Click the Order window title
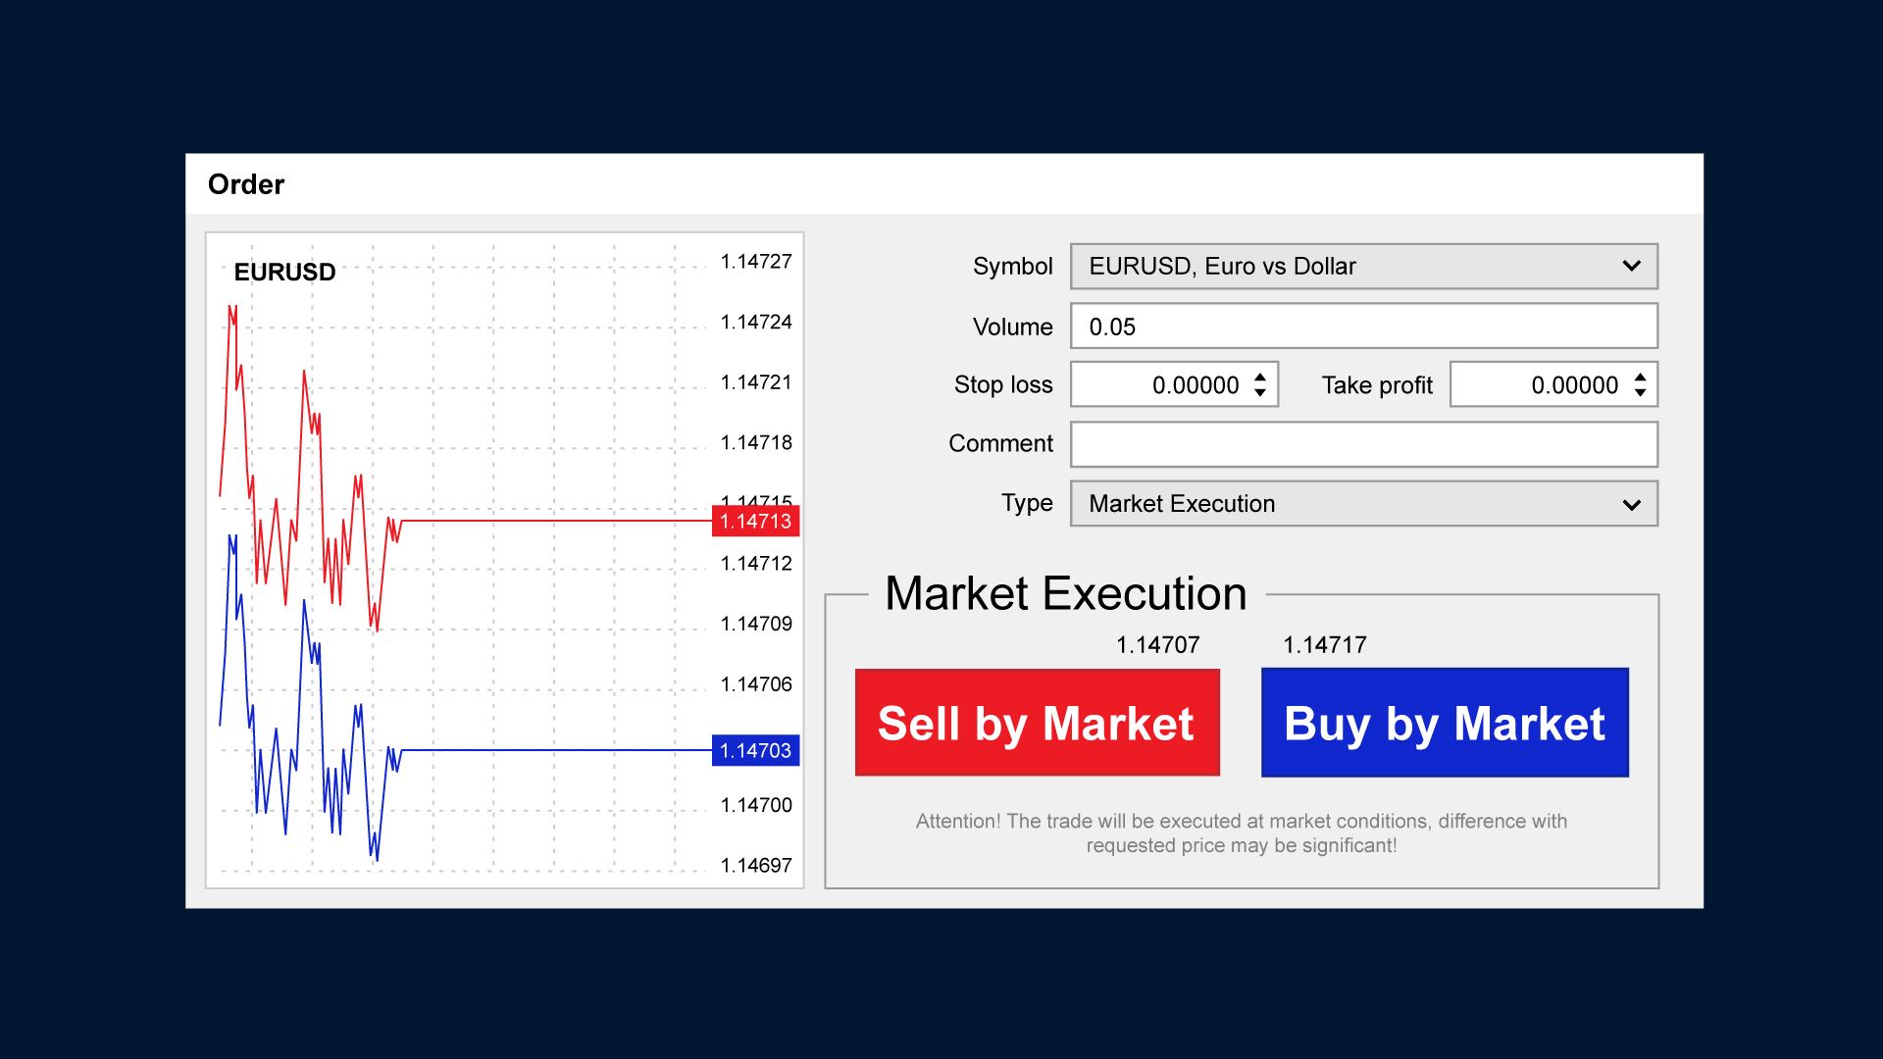The width and height of the screenshot is (1883, 1059). [x=246, y=184]
